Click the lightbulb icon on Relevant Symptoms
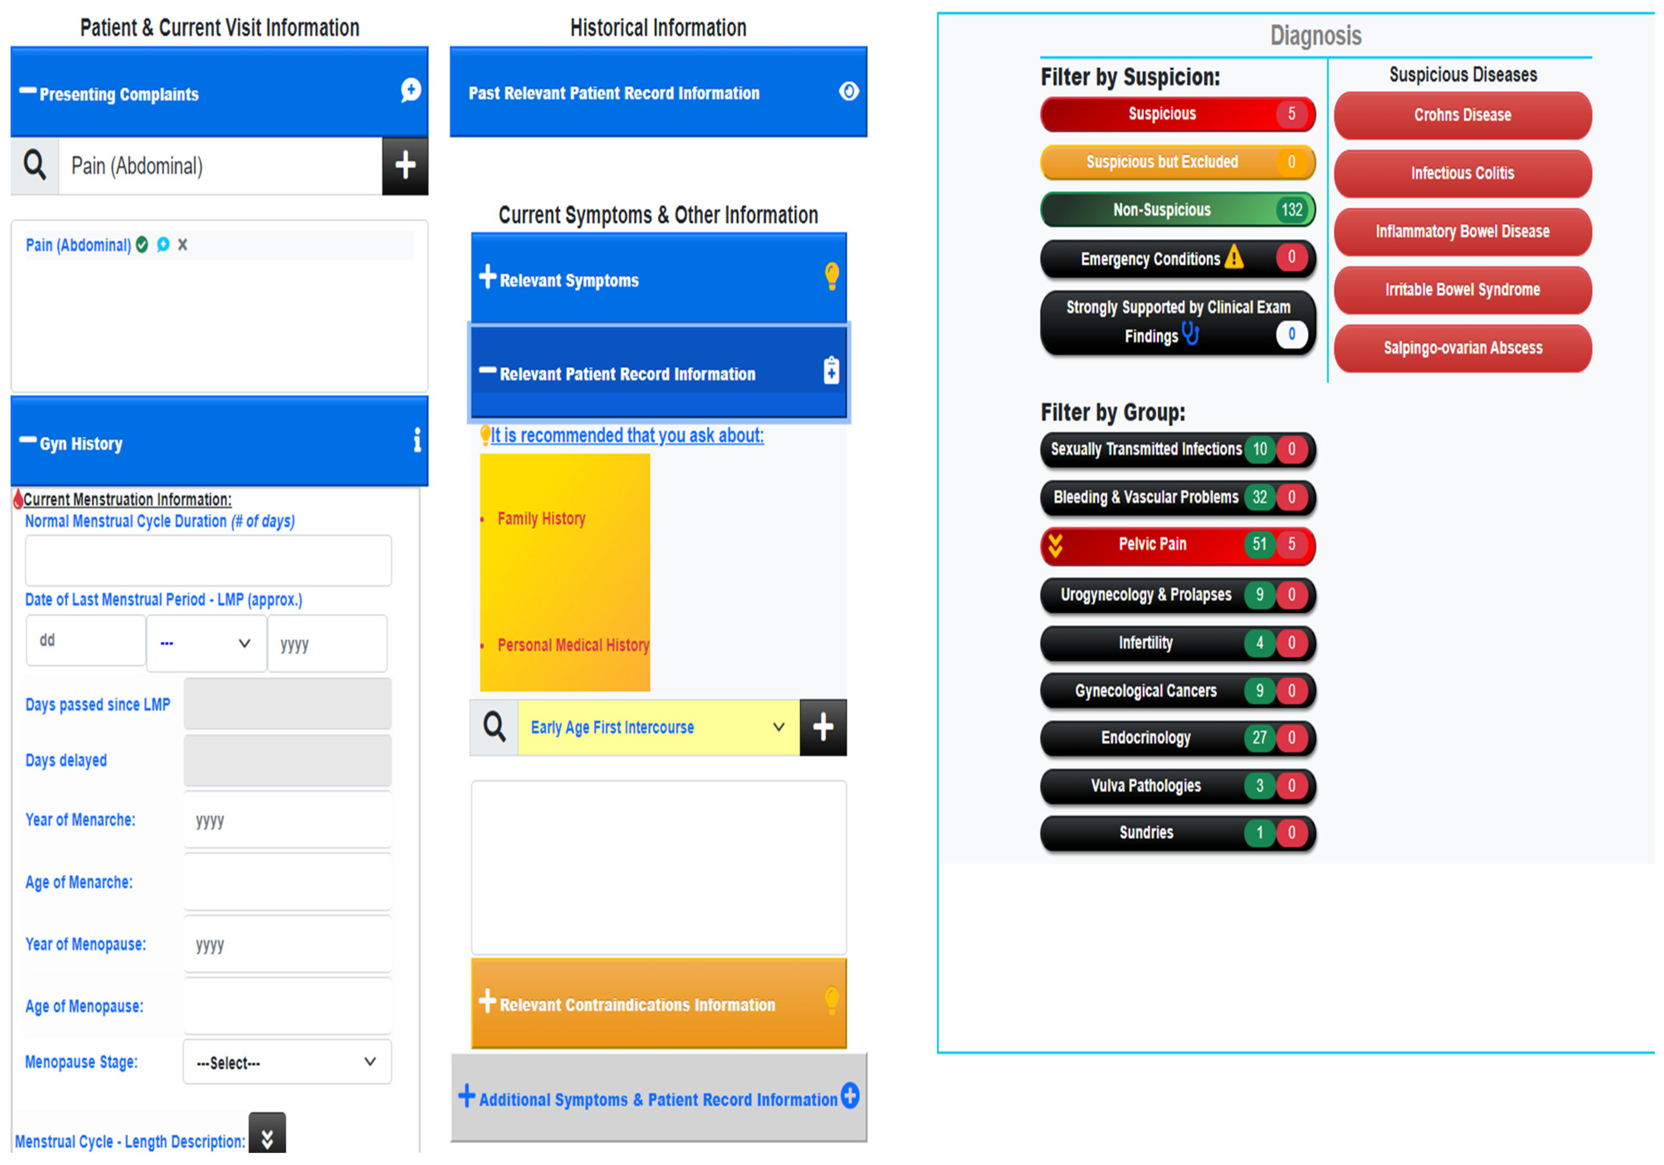 point(831,276)
